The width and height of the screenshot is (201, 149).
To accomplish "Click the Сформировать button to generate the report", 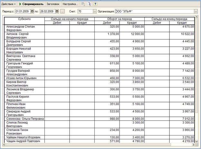I will pyautogui.click(x=31, y=4).
